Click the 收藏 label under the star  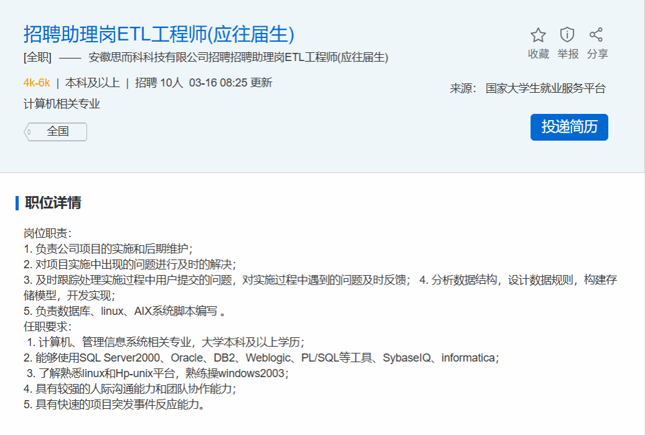click(x=538, y=54)
